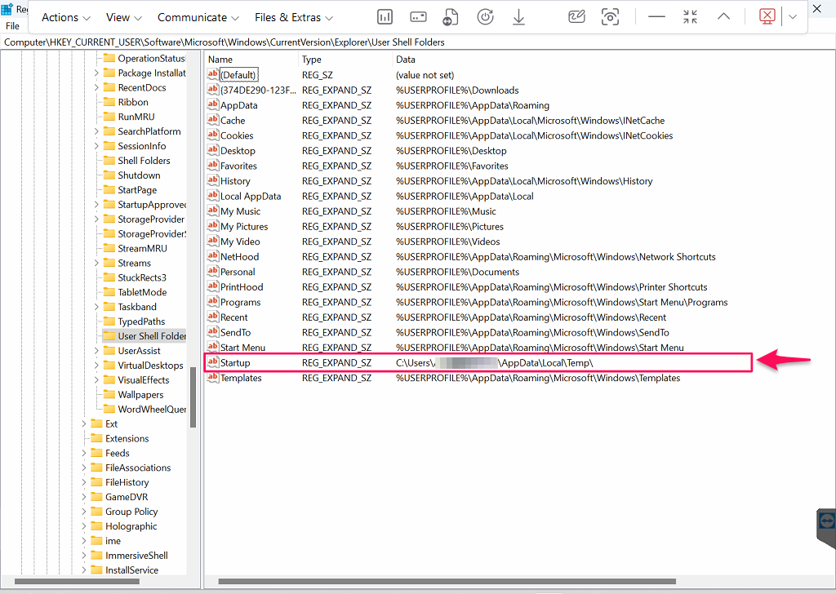Click the shrink to windowed mode icon

690,17
